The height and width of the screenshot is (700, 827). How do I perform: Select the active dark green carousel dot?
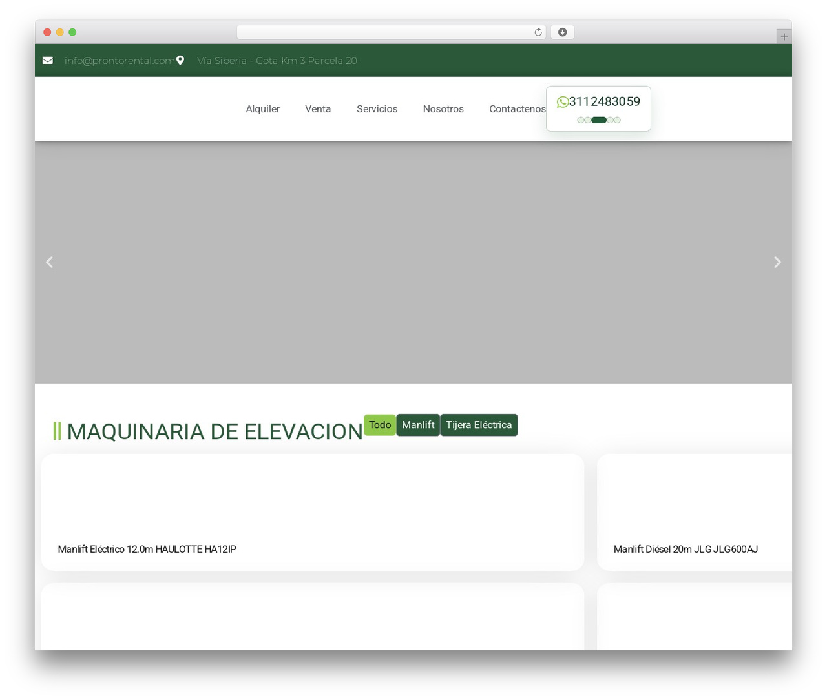coord(599,120)
